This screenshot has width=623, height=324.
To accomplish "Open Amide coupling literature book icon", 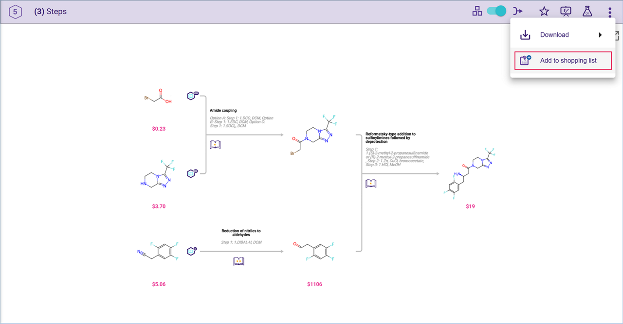I will point(215,145).
